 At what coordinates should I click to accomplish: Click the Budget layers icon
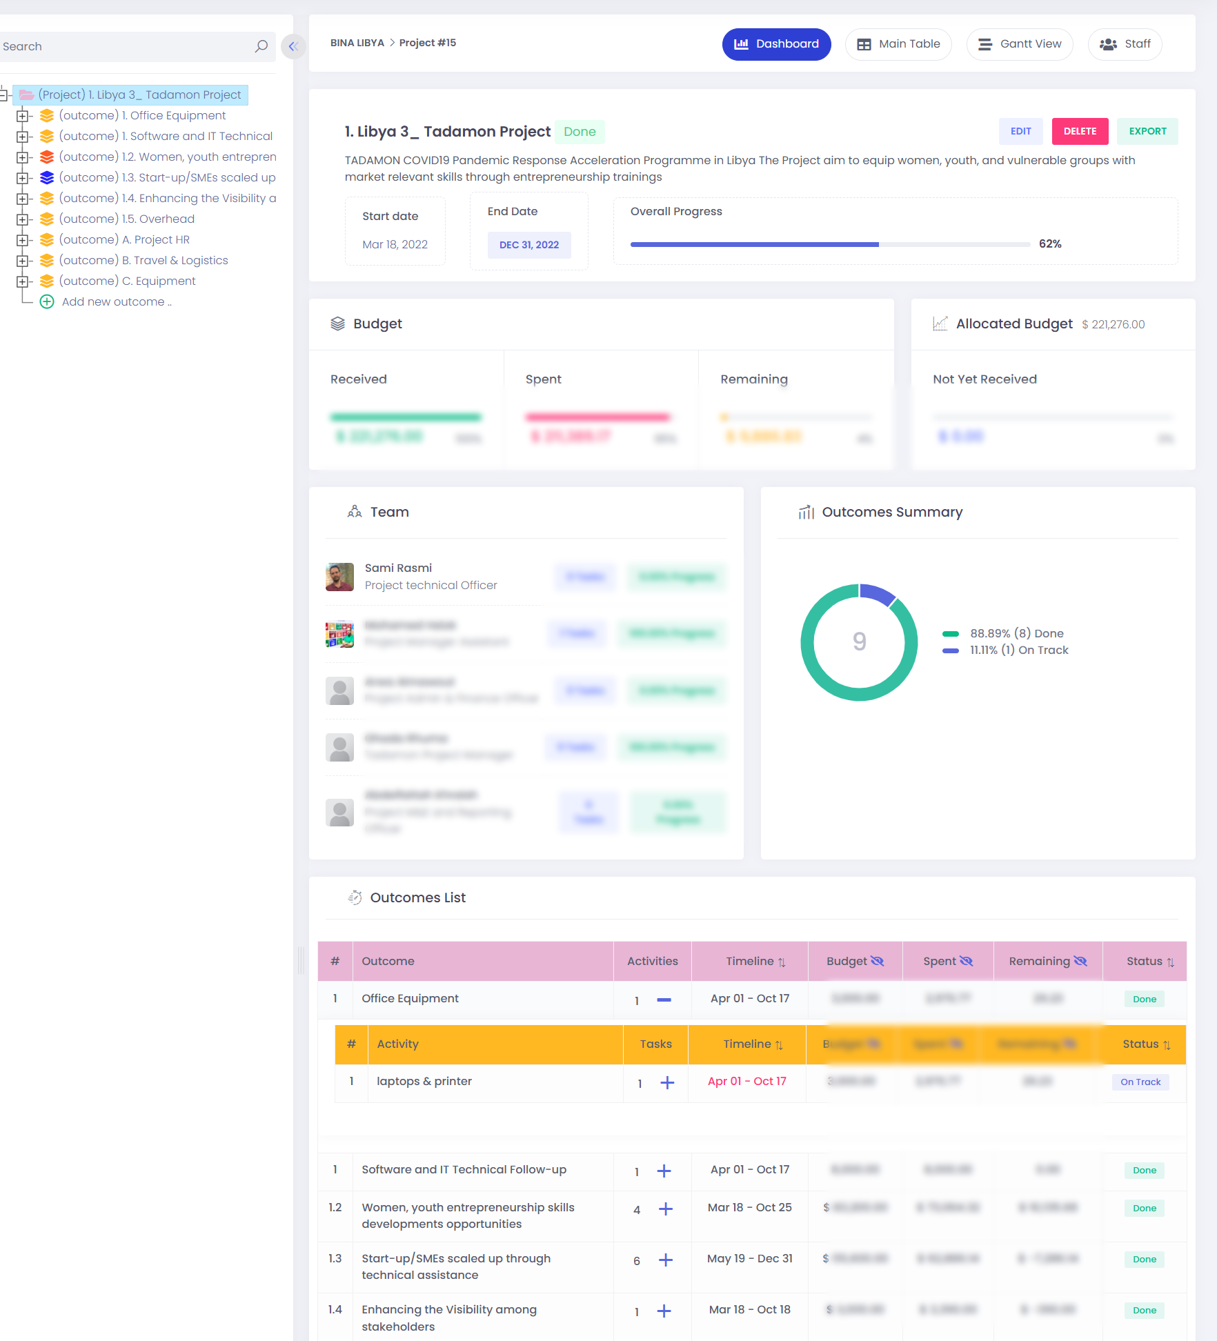point(337,324)
